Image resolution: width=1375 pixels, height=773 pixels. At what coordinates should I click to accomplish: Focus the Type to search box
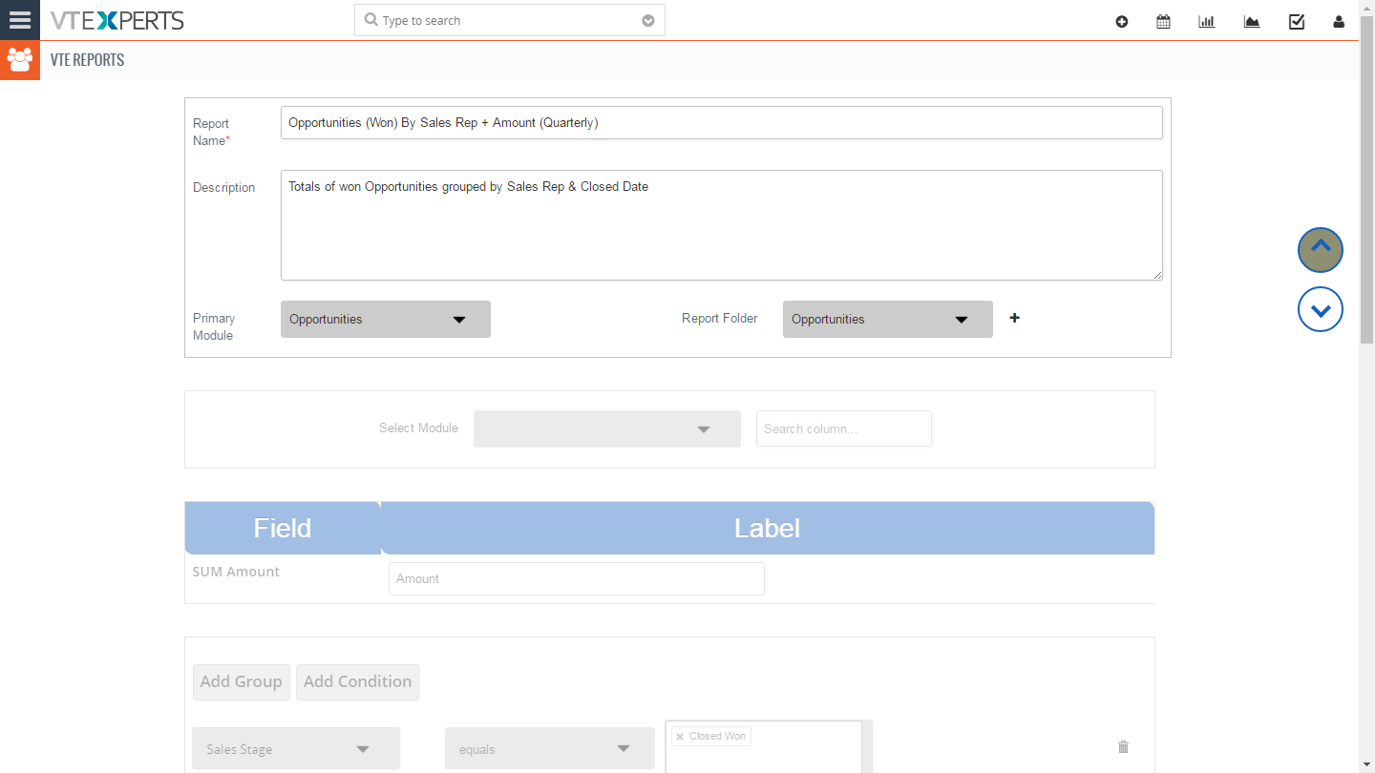510,20
